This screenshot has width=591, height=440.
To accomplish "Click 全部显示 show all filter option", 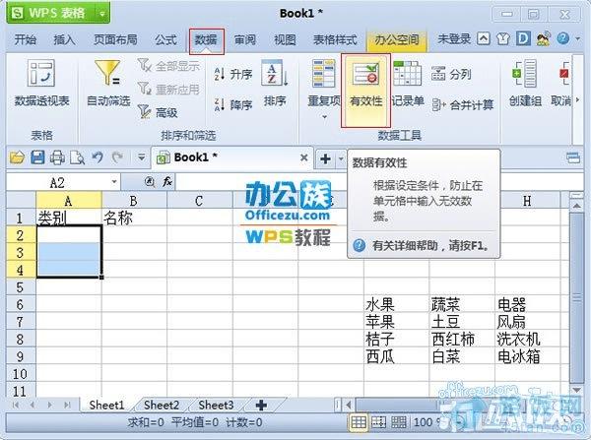I will (x=168, y=66).
